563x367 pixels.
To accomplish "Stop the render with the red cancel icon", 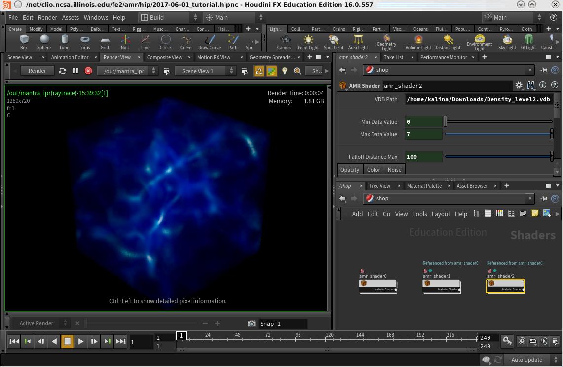I will (x=88, y=71).
